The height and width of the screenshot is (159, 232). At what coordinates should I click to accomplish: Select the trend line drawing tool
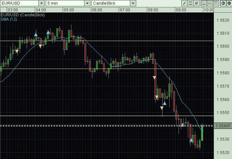click(x=184, y=3)
